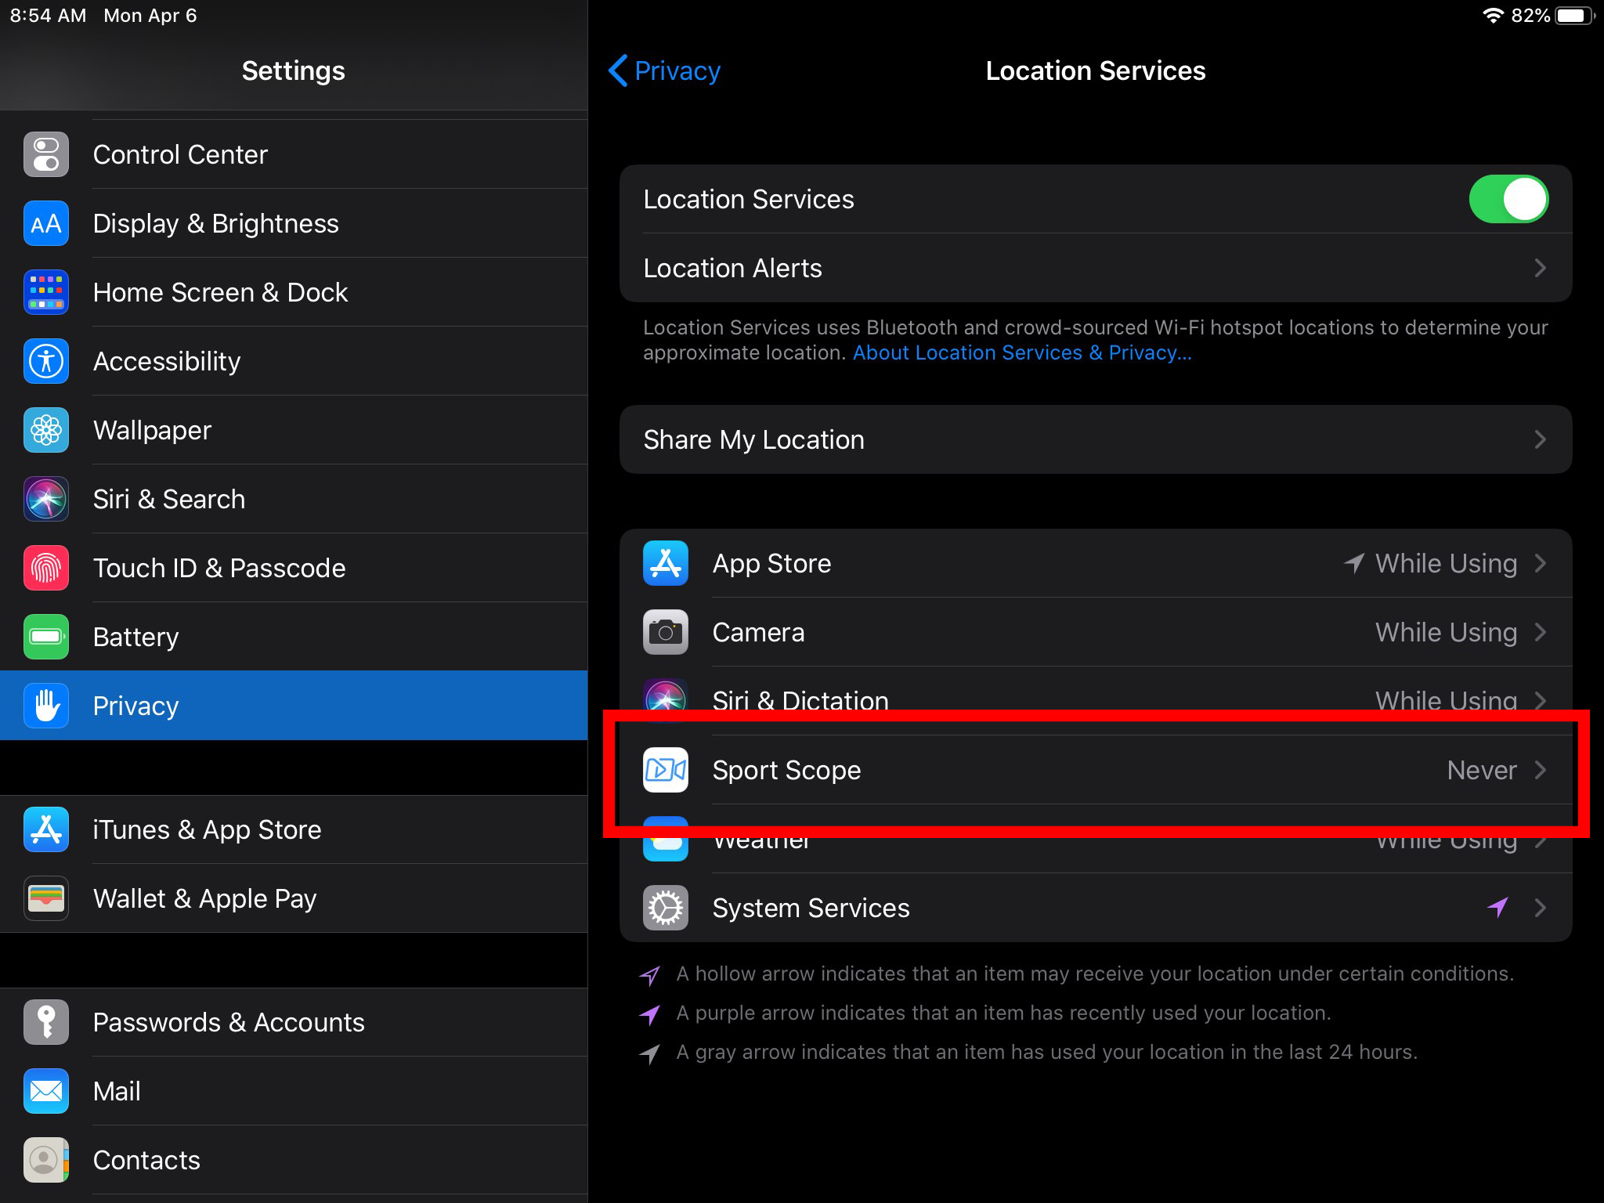Image resolution: width=1604 pixels, height=1203 pixels.
Task: Tap the Home Screen & Dock grid icon
Action: (x=46, y=292)
